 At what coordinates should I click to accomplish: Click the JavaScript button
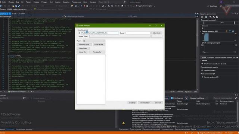point(132,103)
